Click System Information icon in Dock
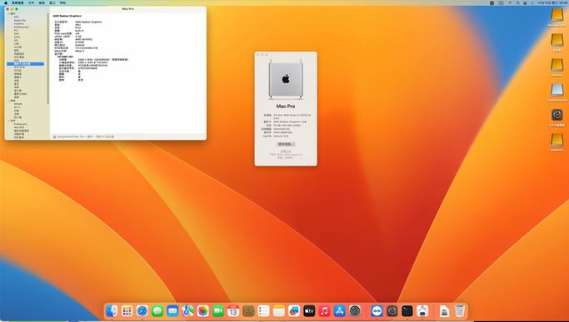Viewport: 569px width, 322px height. click(x=422, y=310)
